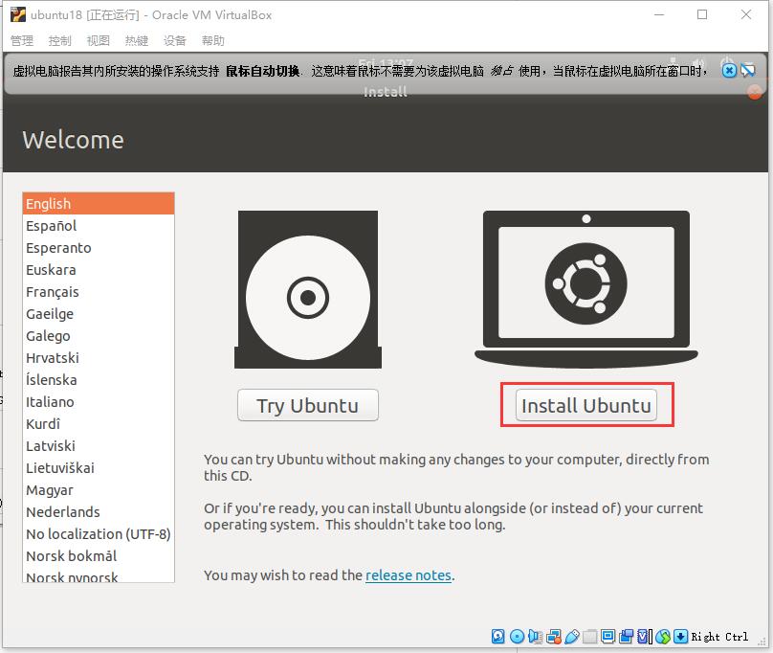773x653 pixels.
Task: Open the release notes link
Action: (409, 575)
